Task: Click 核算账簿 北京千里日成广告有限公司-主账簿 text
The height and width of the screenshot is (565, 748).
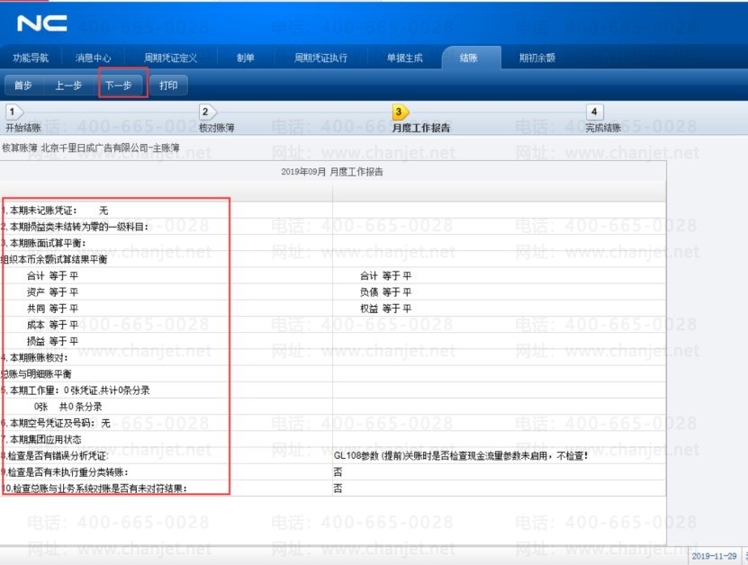Action: pos(91,148)
